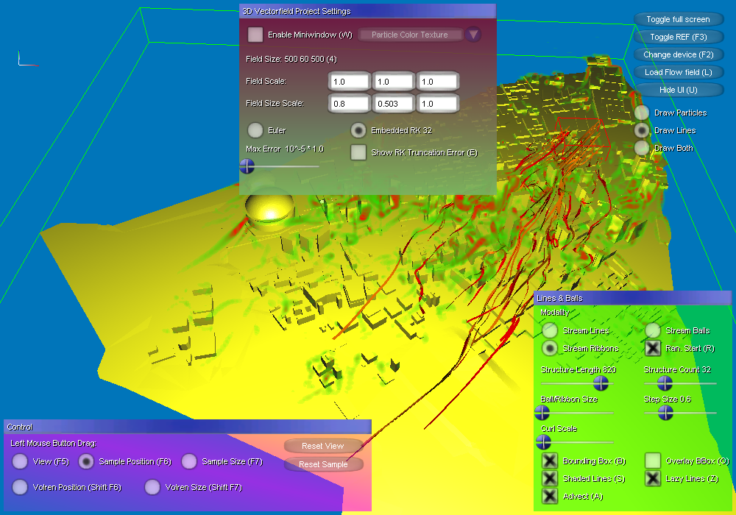
Task: Check Show RK Truncation Error
Action: click(x=358, y=152)
